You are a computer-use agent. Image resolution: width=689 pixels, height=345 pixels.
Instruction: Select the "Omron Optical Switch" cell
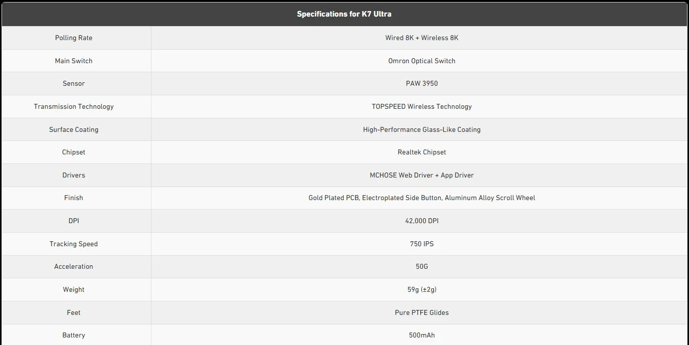(x=422, y=61)
